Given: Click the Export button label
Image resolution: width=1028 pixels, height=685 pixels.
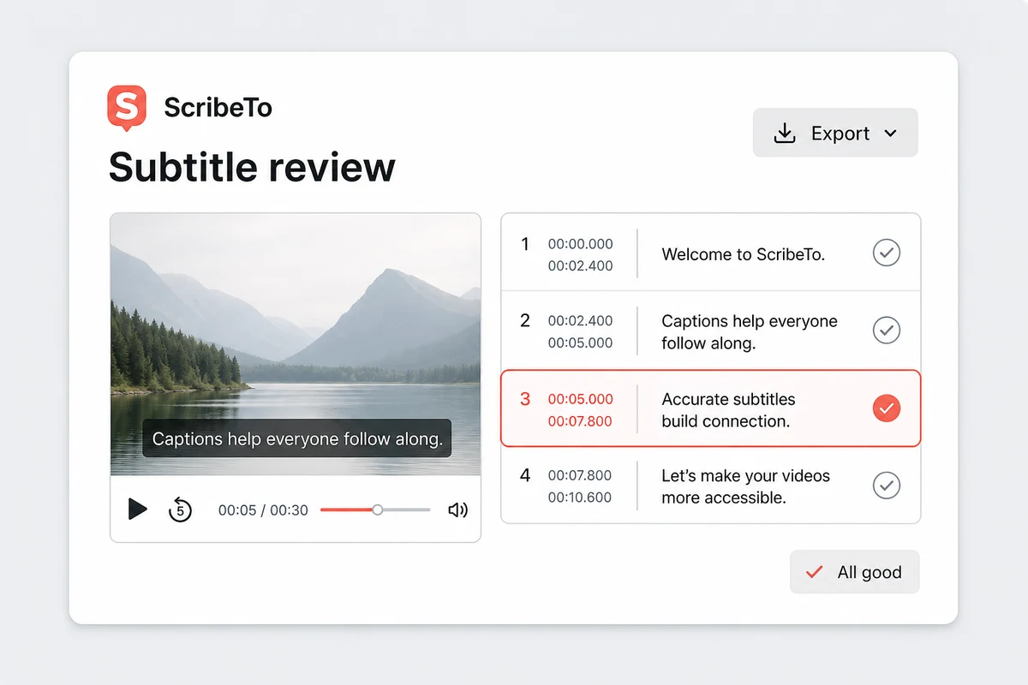Looking at the screenshot, I should (x=840, y=134).
